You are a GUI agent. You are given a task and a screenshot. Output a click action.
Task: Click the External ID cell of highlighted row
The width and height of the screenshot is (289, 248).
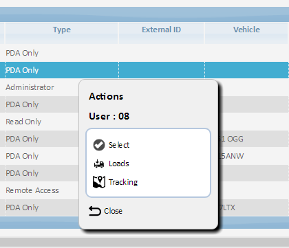coord(162,70)
